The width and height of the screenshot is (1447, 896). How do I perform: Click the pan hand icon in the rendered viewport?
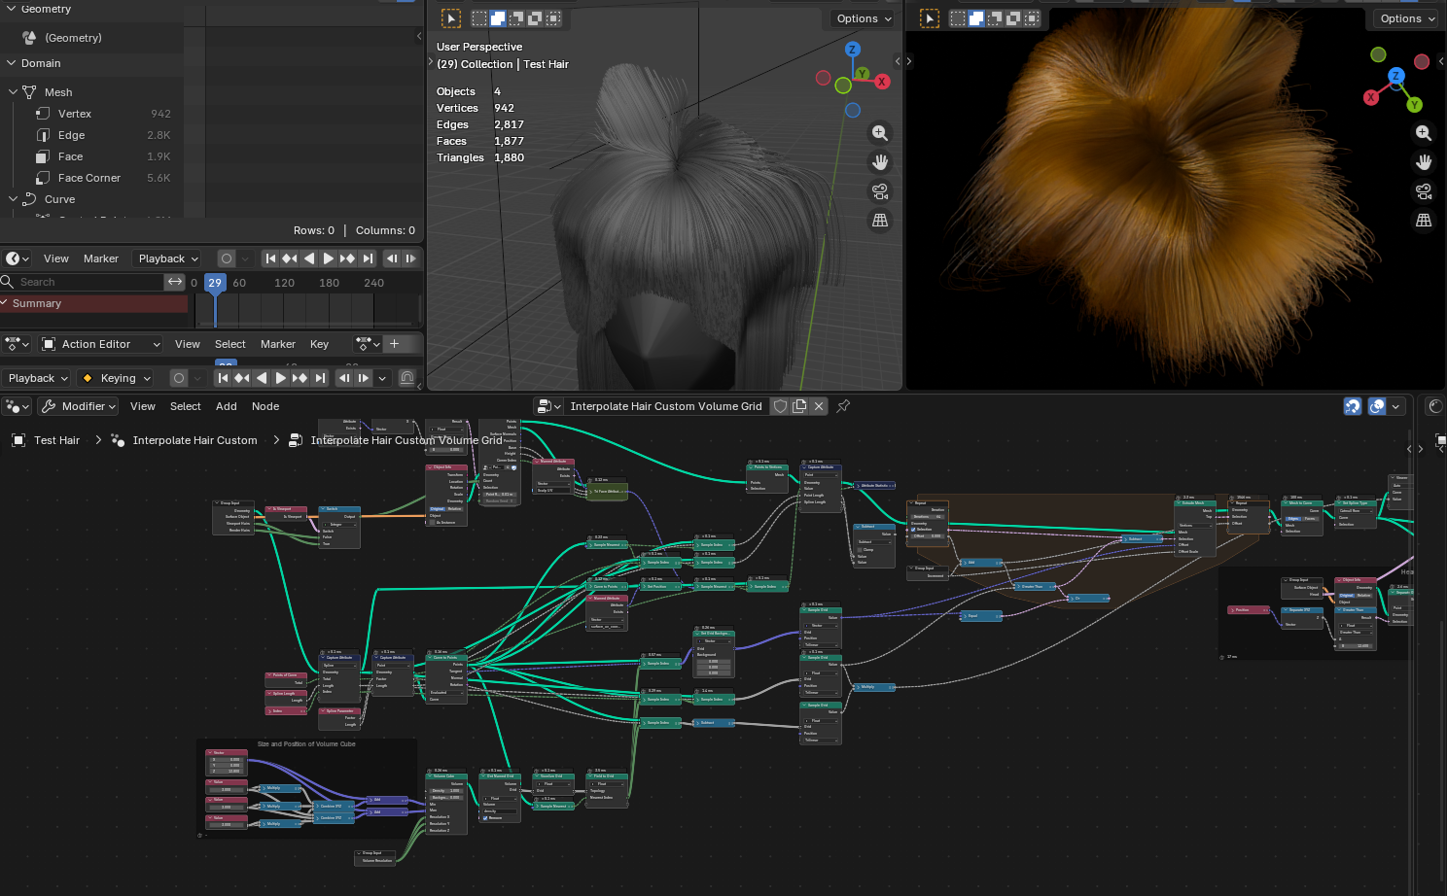1424,162
